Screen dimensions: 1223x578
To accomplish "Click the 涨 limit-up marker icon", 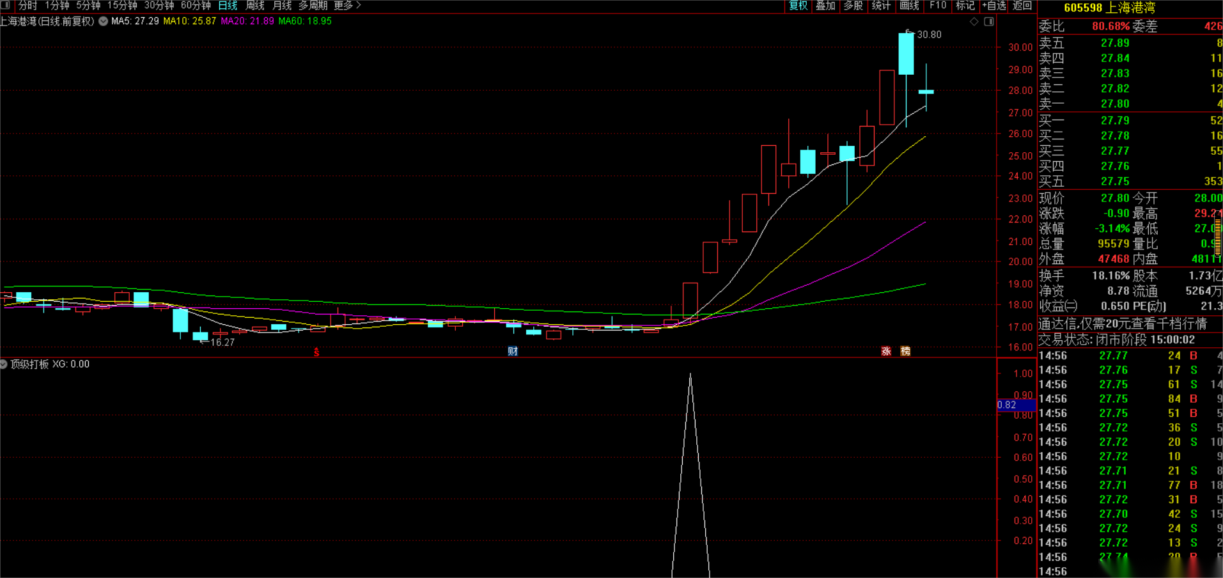I will click(x=886, y=351).
